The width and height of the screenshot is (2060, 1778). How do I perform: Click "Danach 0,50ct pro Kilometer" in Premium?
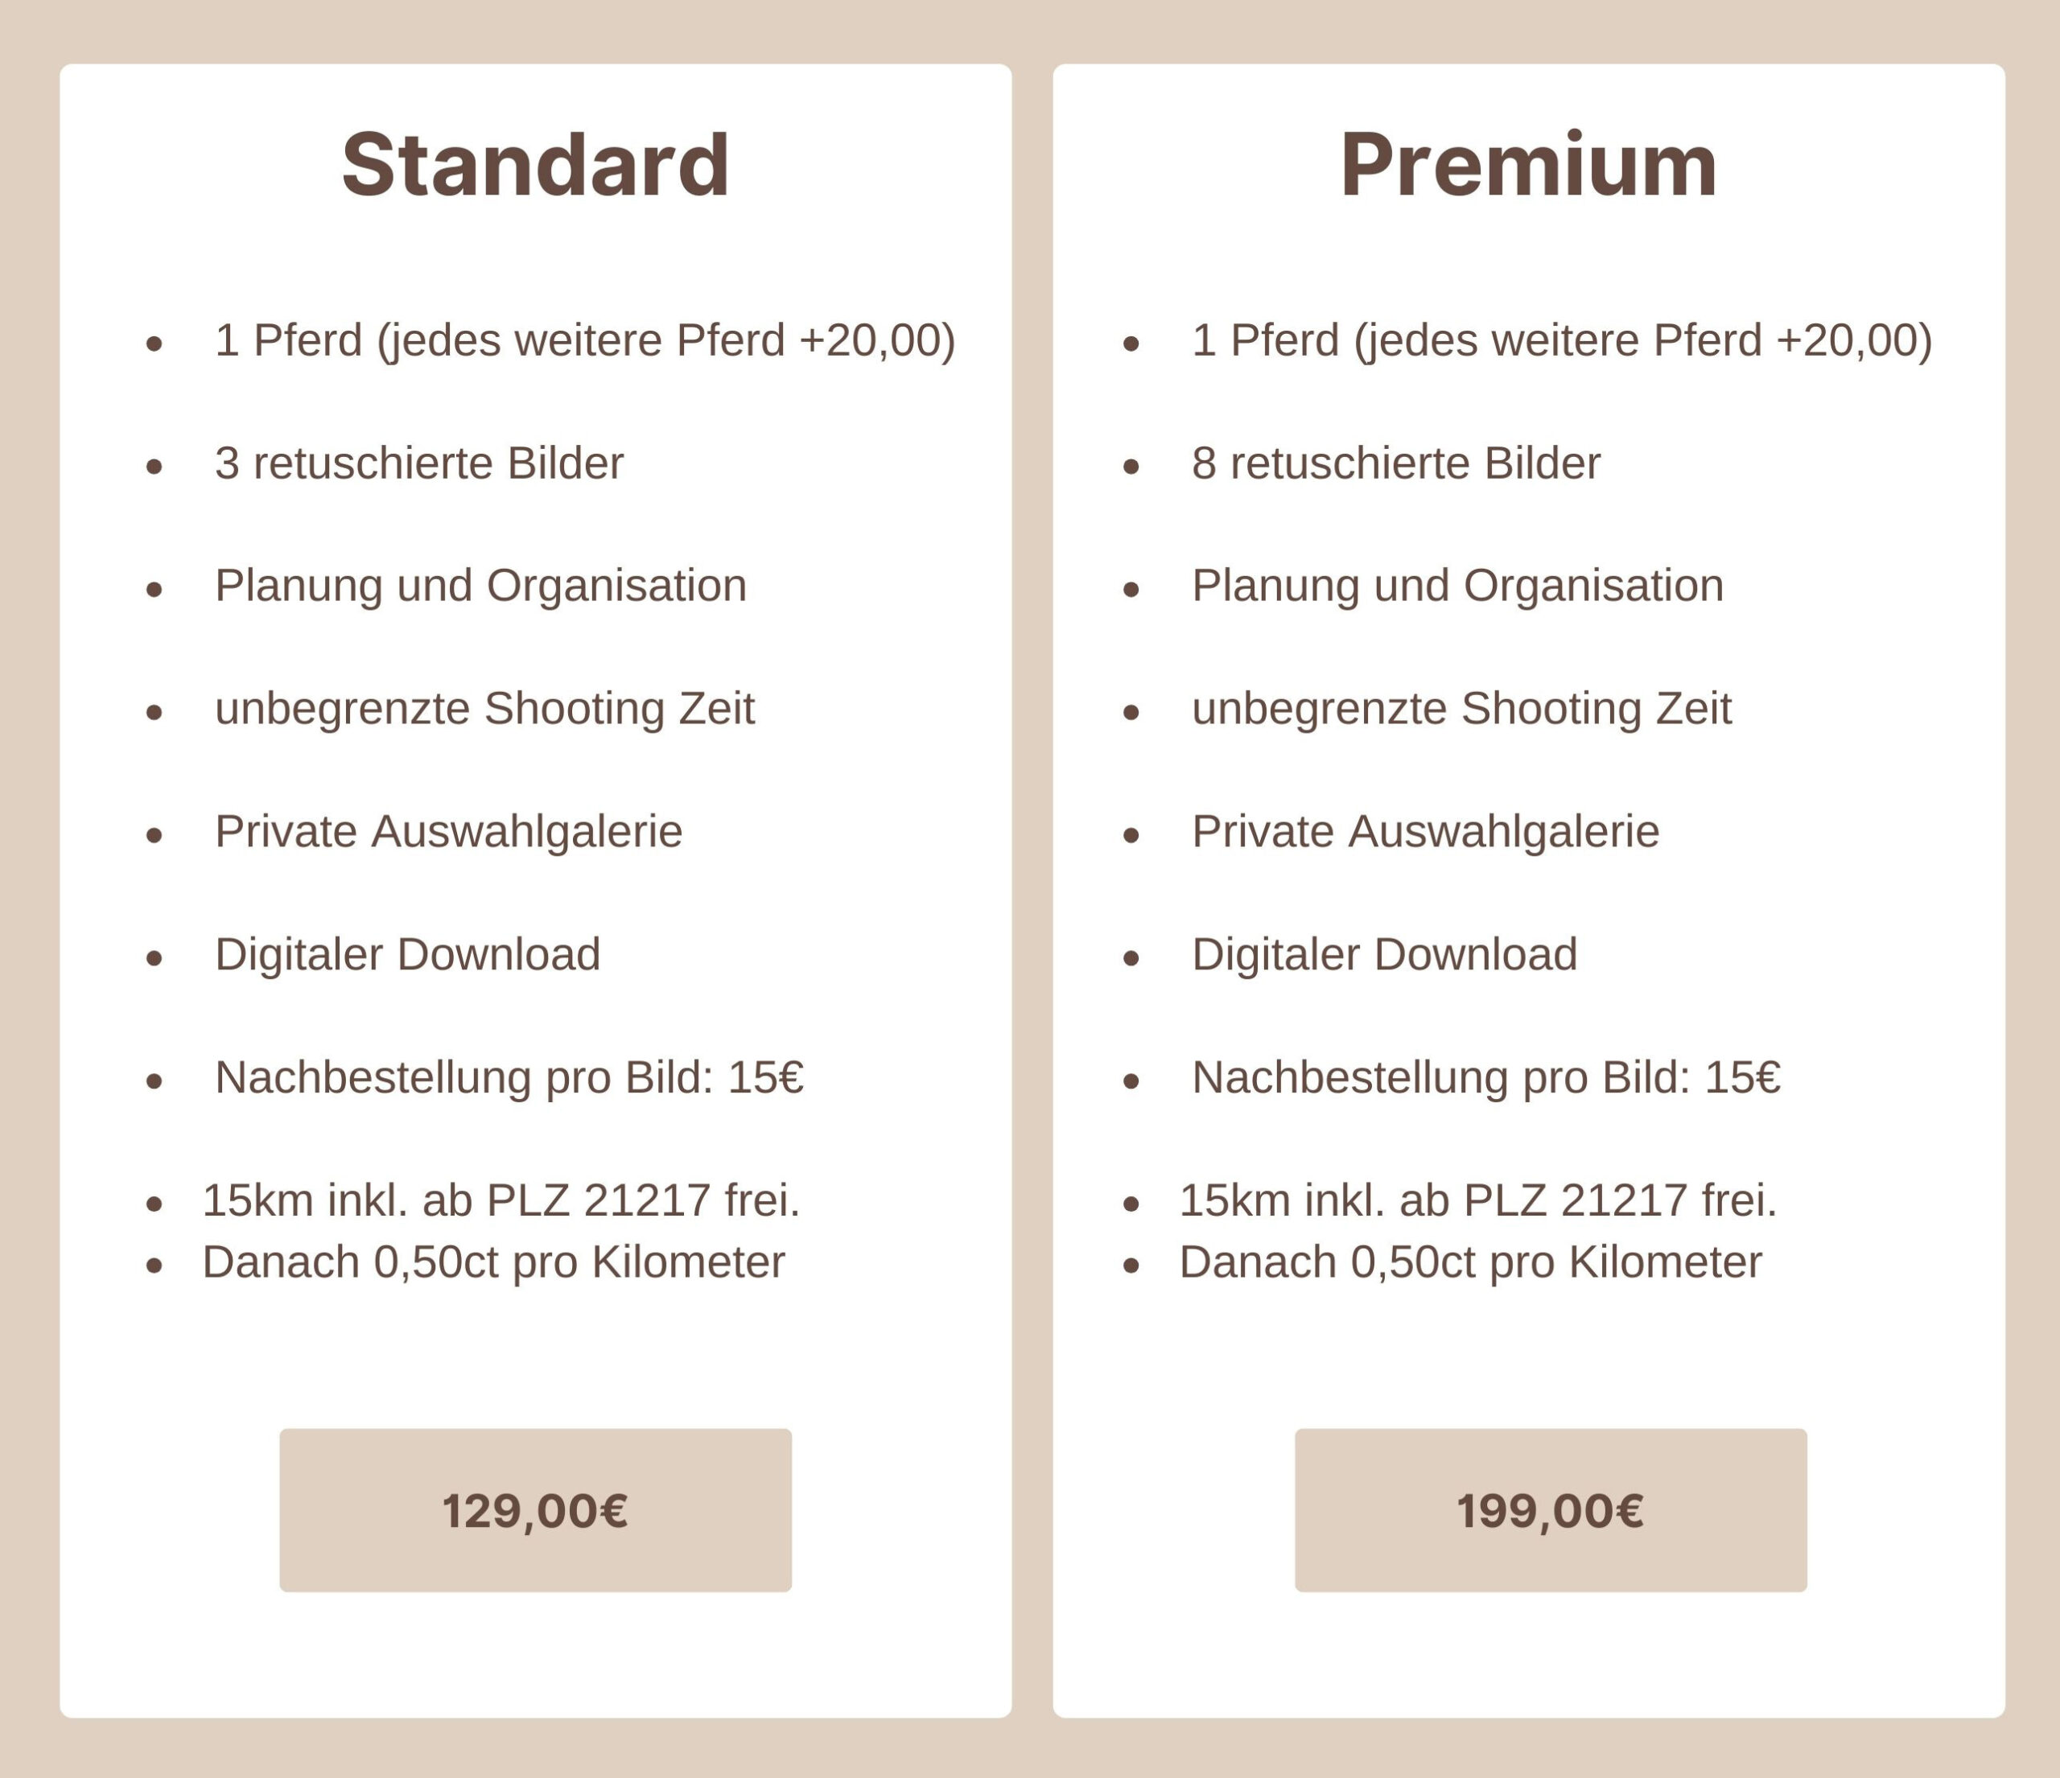1470,1262
